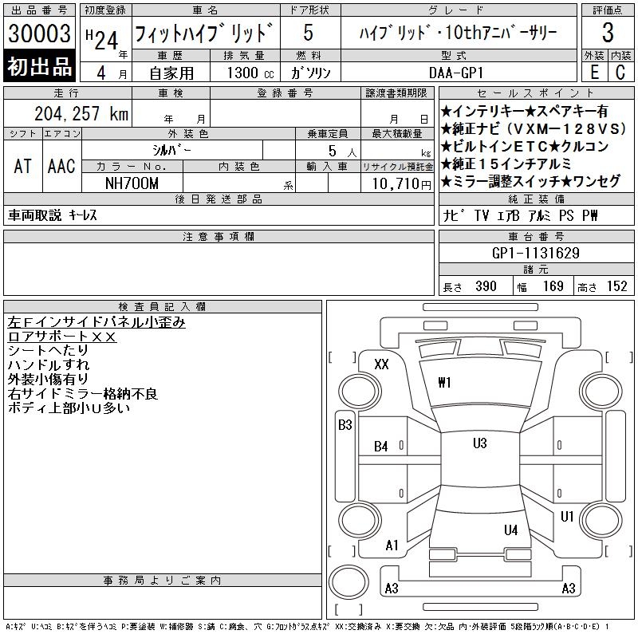Click shift type AT

coord(22,166)
